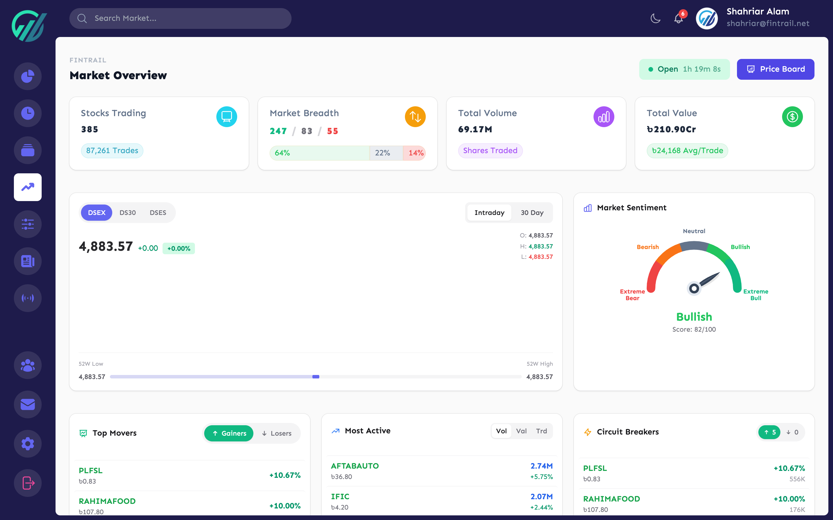This screenshot has width=833, height=520.
Task: Click the logout icon at sidebar bottom
Action: [27, 483]
